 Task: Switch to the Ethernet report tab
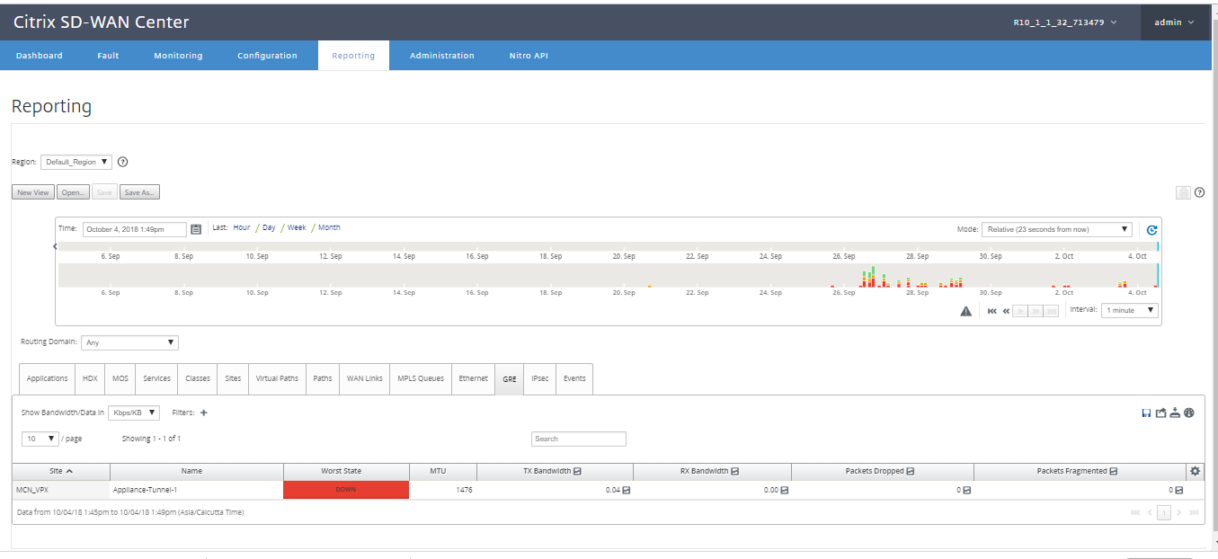tap(474, 378)
